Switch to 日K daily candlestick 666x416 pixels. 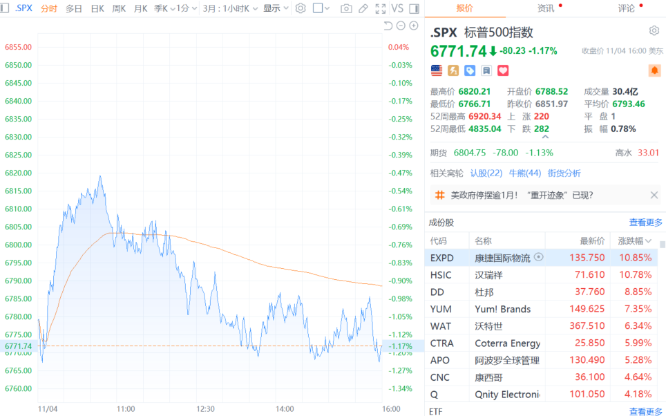click(97, 8)
